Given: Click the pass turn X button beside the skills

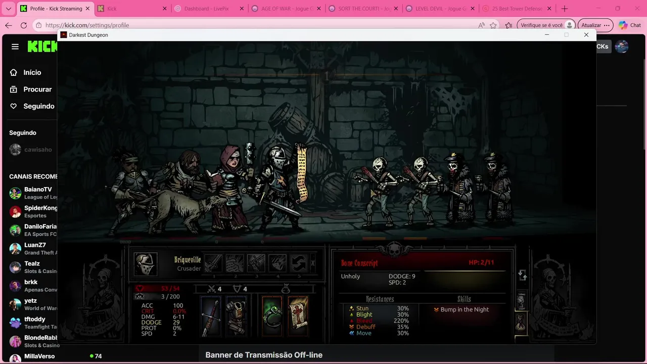Looking at the screenshot, I should point(313,263).
